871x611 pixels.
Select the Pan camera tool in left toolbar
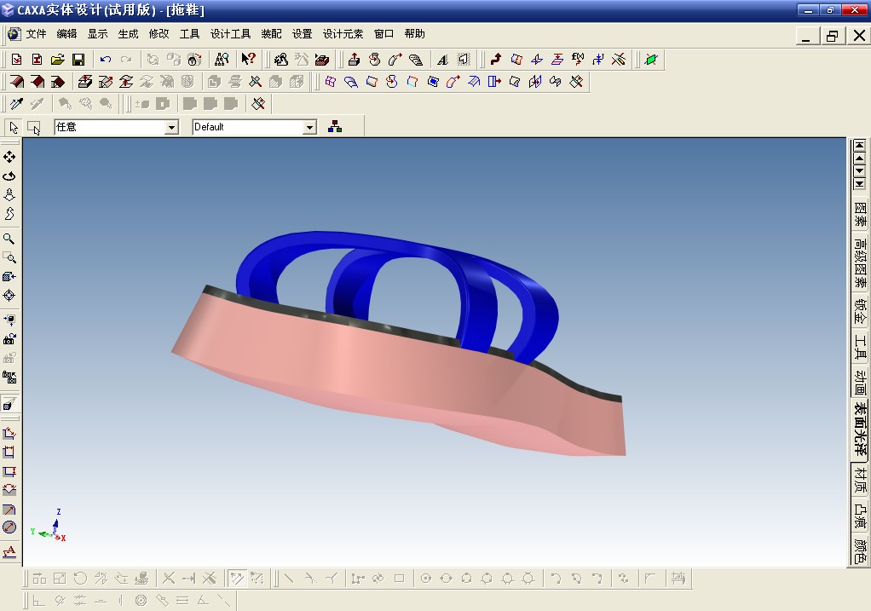pos(9,157)
